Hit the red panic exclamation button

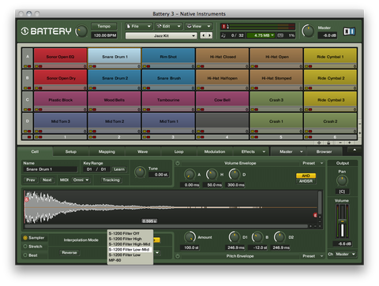click(x=223, y=26)
